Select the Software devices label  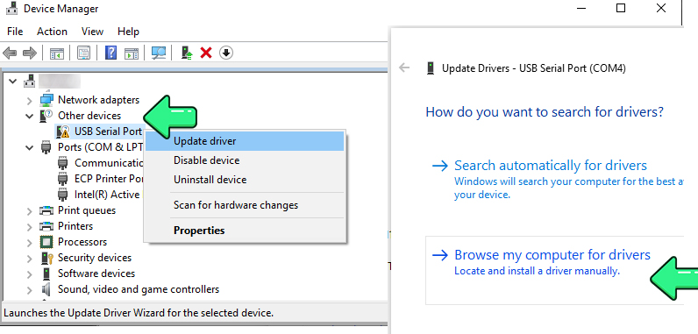(x=96, y=274)
